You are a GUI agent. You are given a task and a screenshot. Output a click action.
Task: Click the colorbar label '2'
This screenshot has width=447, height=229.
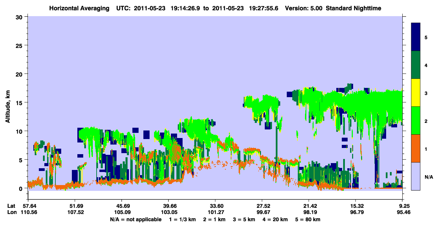(x=426, y=121)
